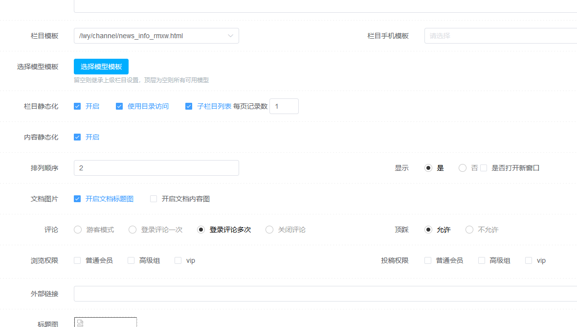Viewport: 577px width, 327px height.
Task: Check 投稿权限 普通会员 checkbox
Action: [x=427, y=260]
